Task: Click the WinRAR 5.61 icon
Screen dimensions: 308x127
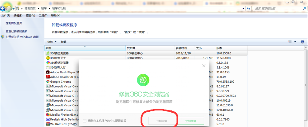Action: click(x=48, y=124)
